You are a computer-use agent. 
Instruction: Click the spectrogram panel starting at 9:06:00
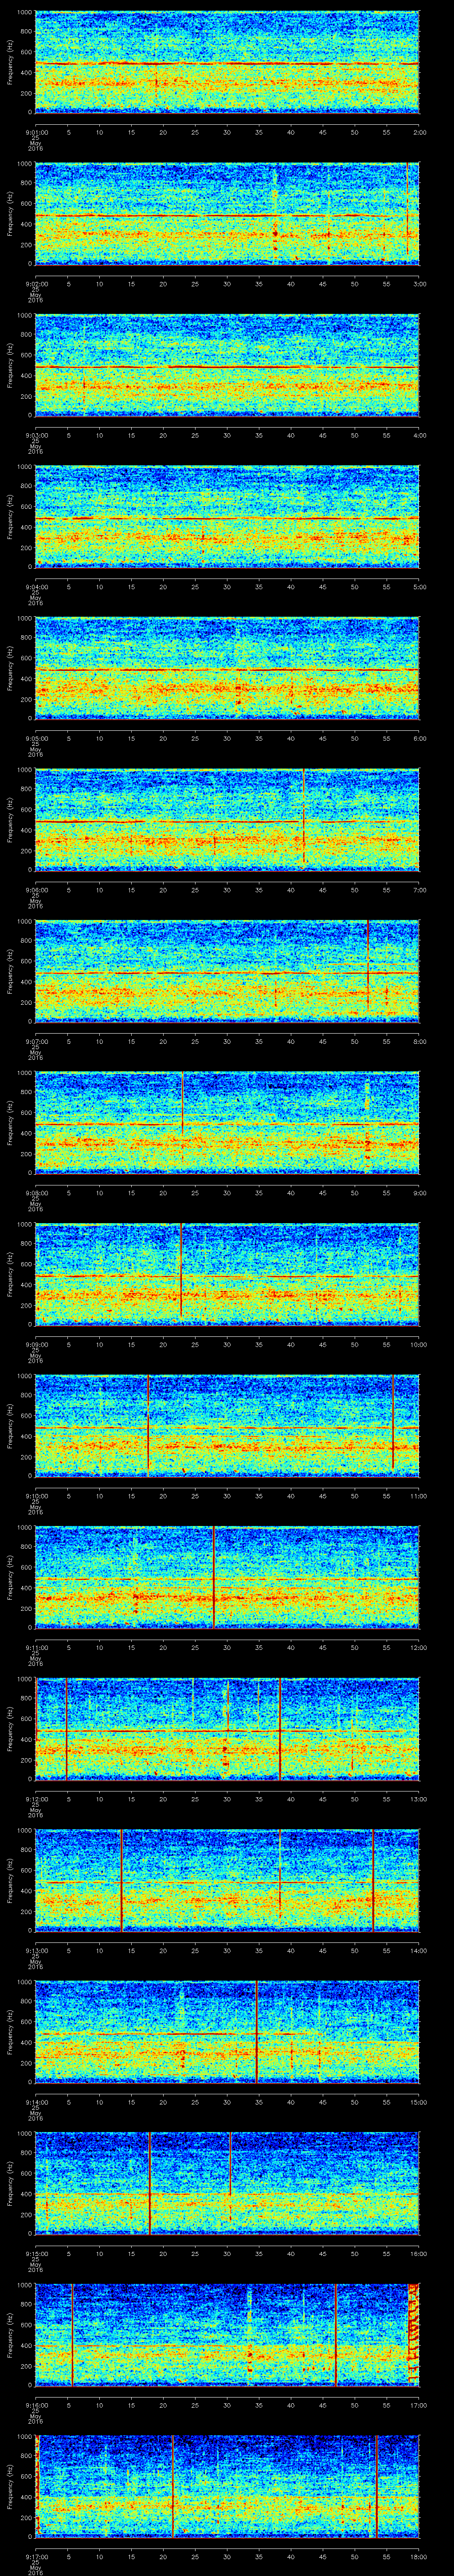coord(227,820)
